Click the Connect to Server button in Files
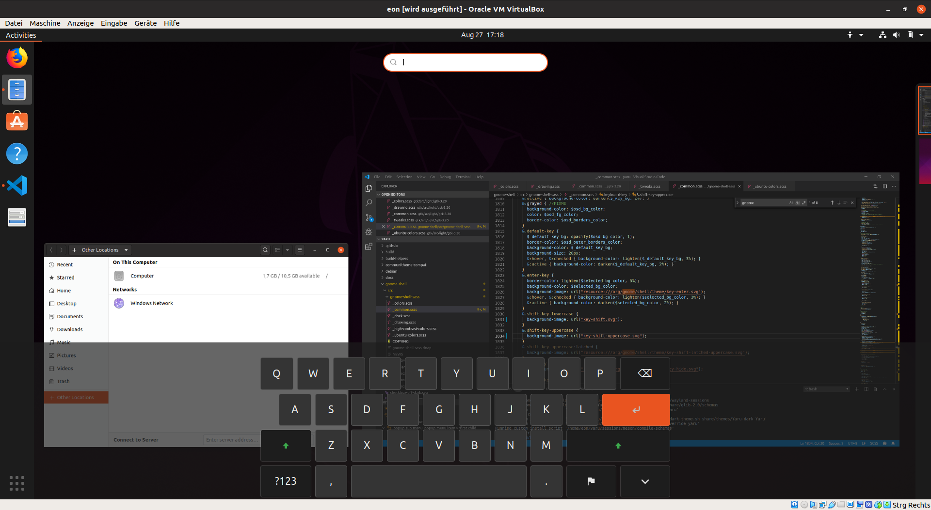Screen dimensions: 931x510 click(135, 440)
